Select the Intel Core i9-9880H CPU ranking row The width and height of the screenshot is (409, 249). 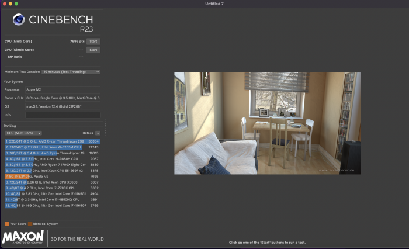[52, 159]
